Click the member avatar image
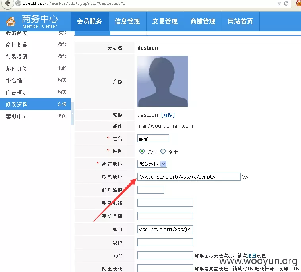301x272 pixels. tap(163, 81)
